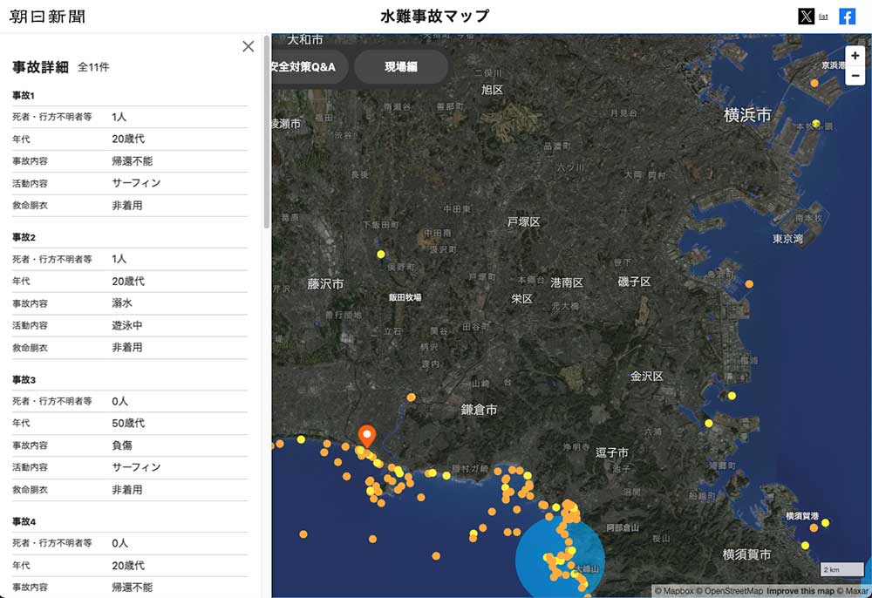Click the 事故詳細 panel title
The width and height of the screenshot is (872, 598).
[41, 67]
